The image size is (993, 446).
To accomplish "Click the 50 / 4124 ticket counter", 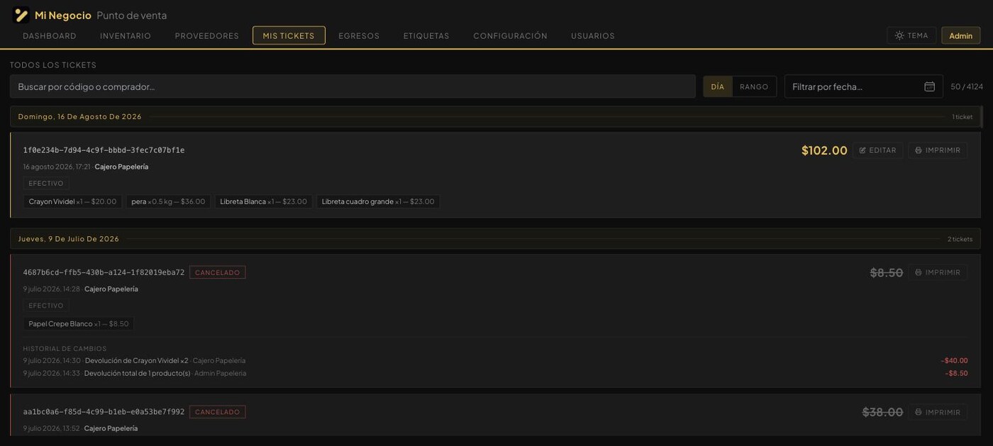I will click(x=967, y=87).
